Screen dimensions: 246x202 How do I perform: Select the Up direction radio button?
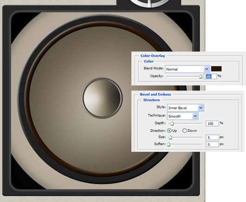(169, 130)
